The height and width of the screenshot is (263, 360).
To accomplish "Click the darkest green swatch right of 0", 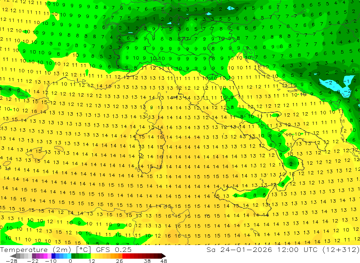I will (x=73, y=256).
